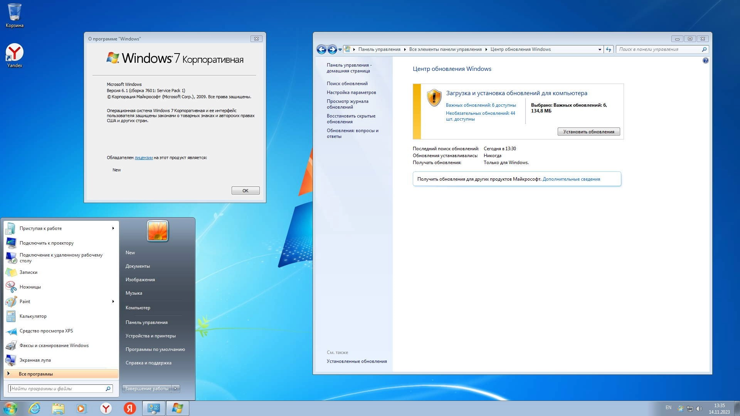Click the refresh icon next to address bar
This screenshot has width=740, height=416.
click(x=609, y=49)
